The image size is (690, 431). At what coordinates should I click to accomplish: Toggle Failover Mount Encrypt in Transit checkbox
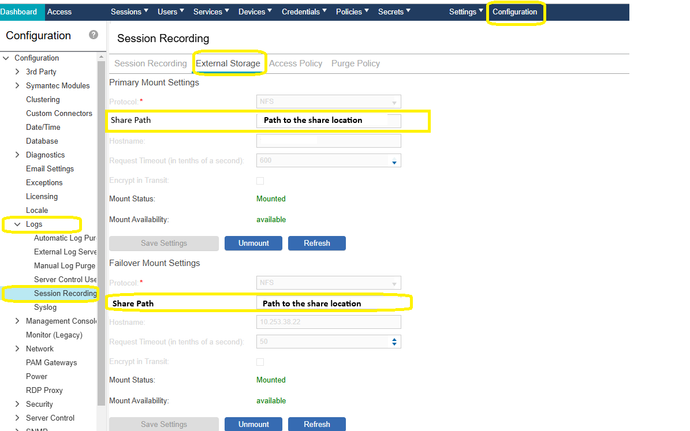point(260,362)
